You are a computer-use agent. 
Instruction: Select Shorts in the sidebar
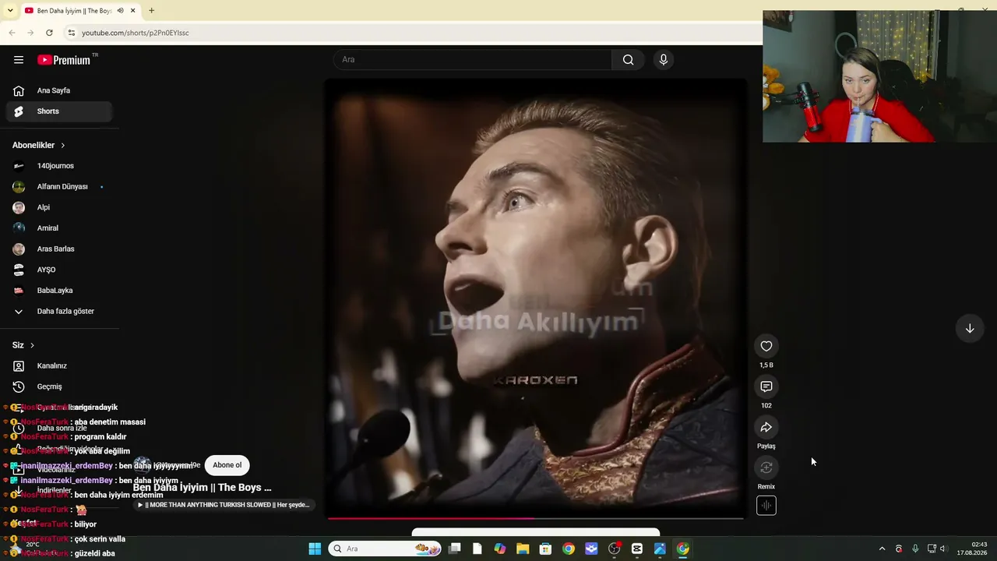(60, 111)
